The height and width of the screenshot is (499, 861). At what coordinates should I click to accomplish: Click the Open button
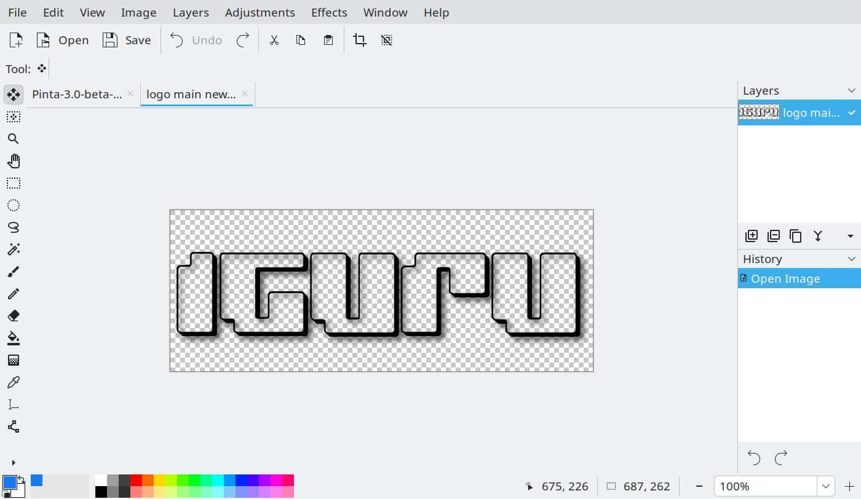coord(63,41)
